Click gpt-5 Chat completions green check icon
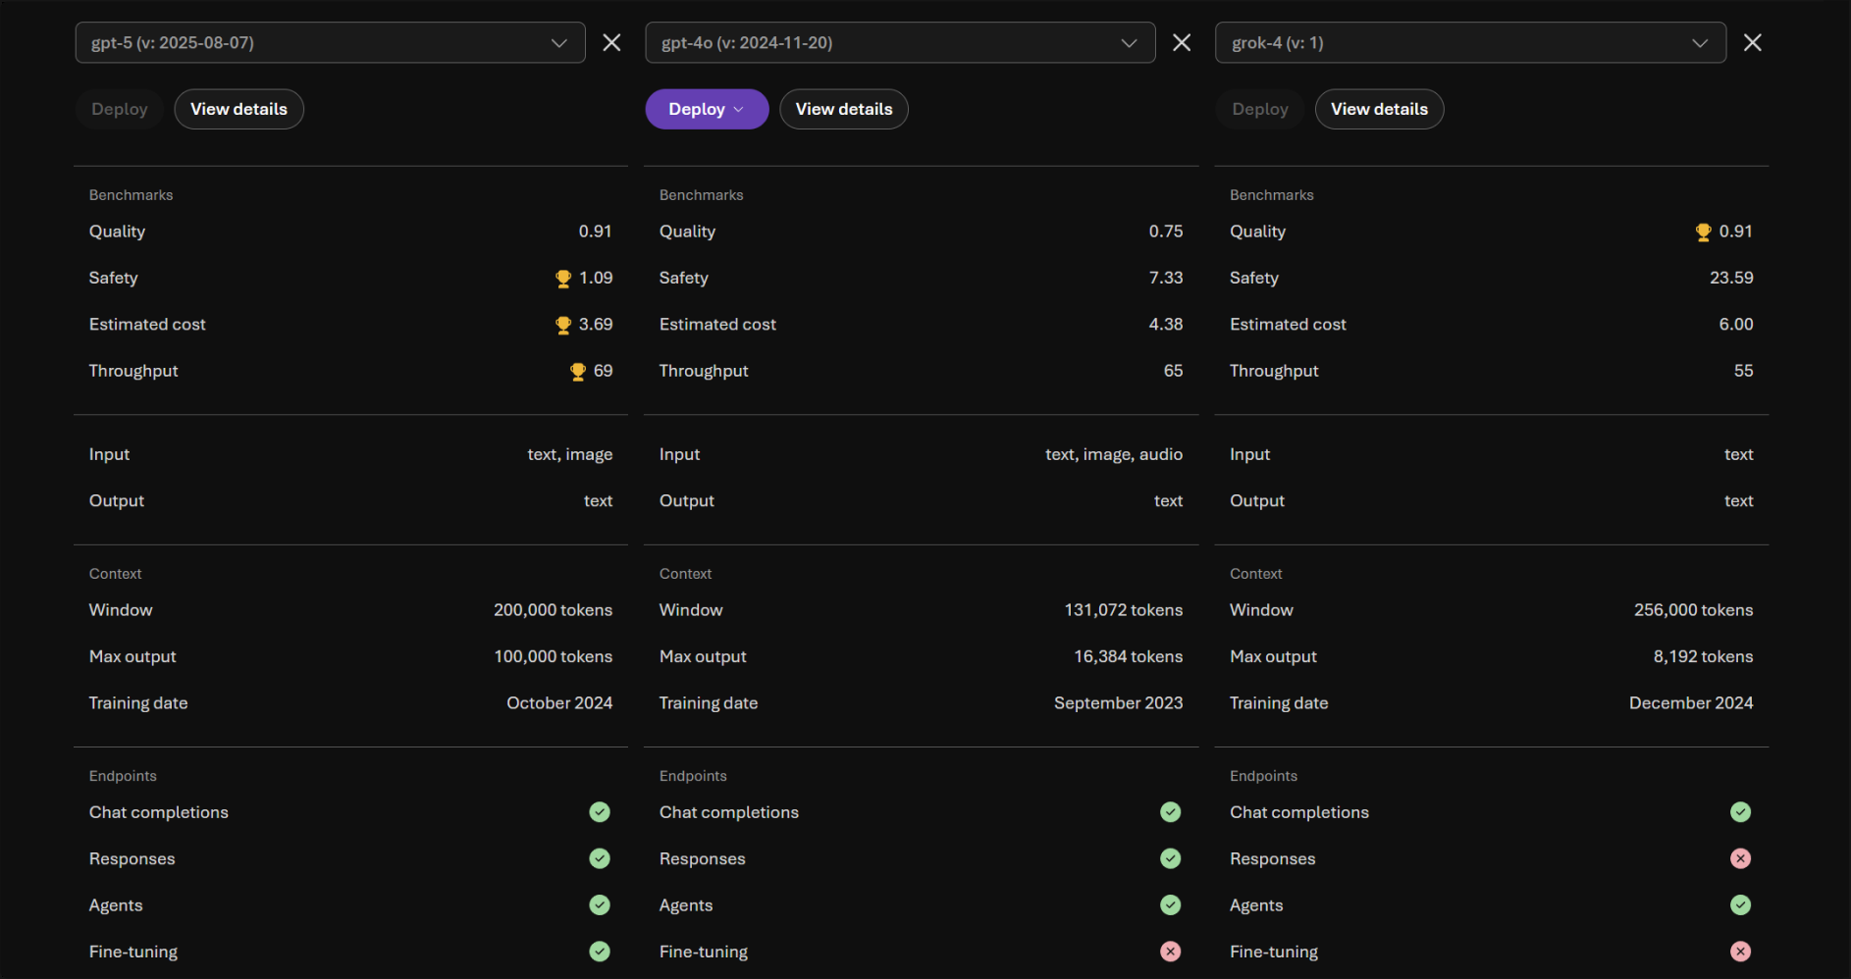 click(x=600, y=812)
